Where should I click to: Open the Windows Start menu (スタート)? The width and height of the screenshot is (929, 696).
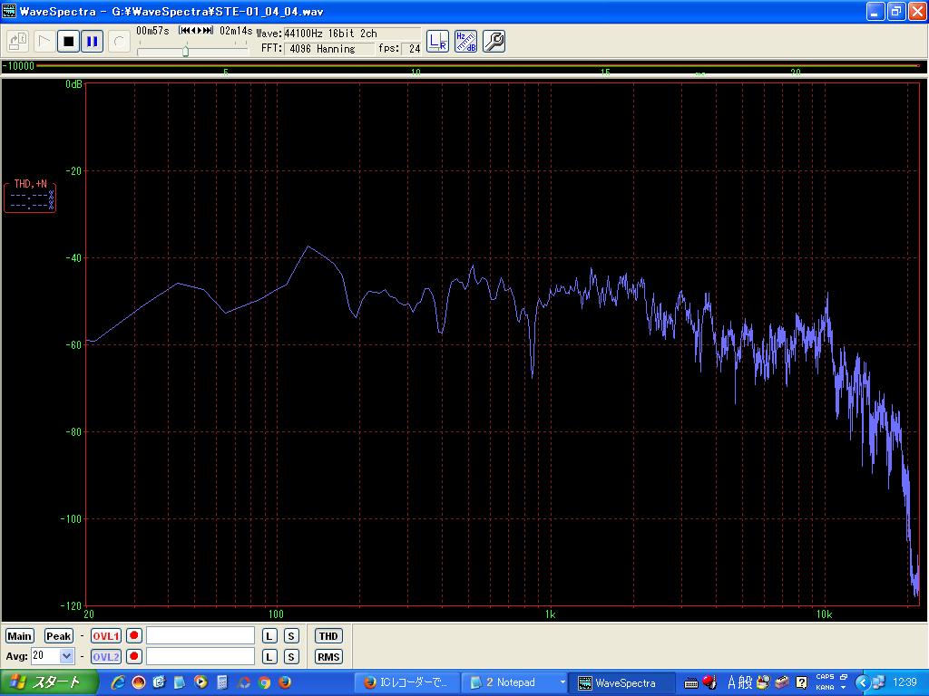point(49,682)
